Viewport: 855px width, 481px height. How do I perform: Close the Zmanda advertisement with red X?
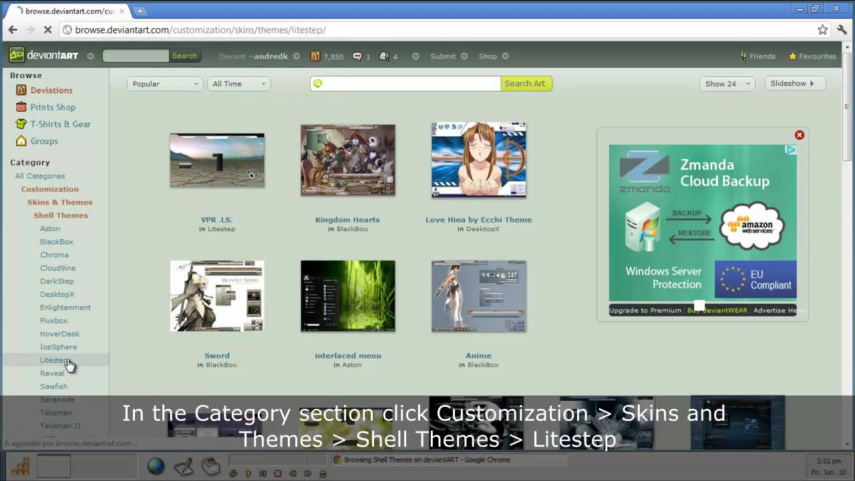click(x=800, y=135)
